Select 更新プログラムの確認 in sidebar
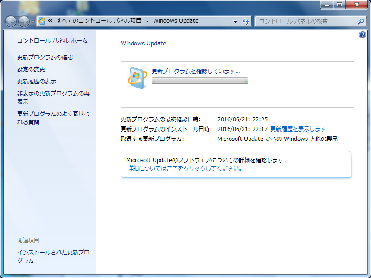Viewport: 371px width, 278px height. click(x=45, y=57)
